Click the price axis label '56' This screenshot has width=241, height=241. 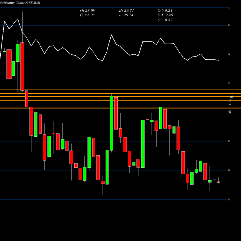tap(229, 25)
